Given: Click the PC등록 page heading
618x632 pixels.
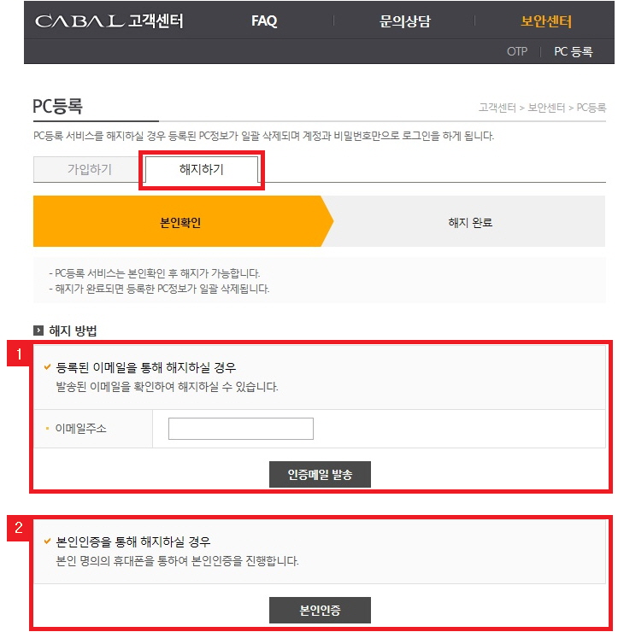Looking at the screenshot, I should point(57,107).
